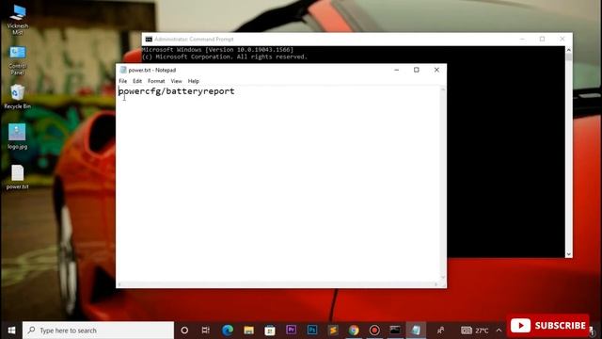Viewport: 602px width, 339px height.
Task: Launch Photoshop from the taskbar
Action: coord(312,331)
